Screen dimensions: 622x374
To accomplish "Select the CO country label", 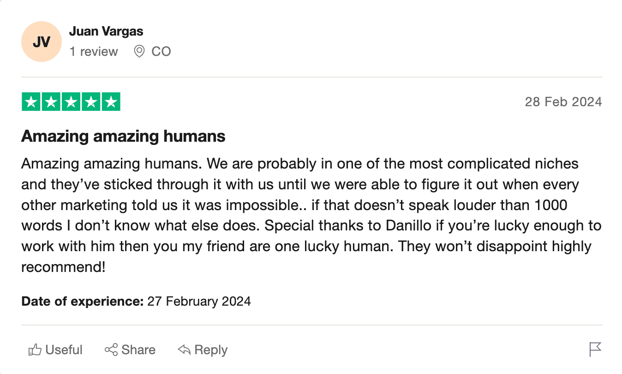I will coord(161,51).
